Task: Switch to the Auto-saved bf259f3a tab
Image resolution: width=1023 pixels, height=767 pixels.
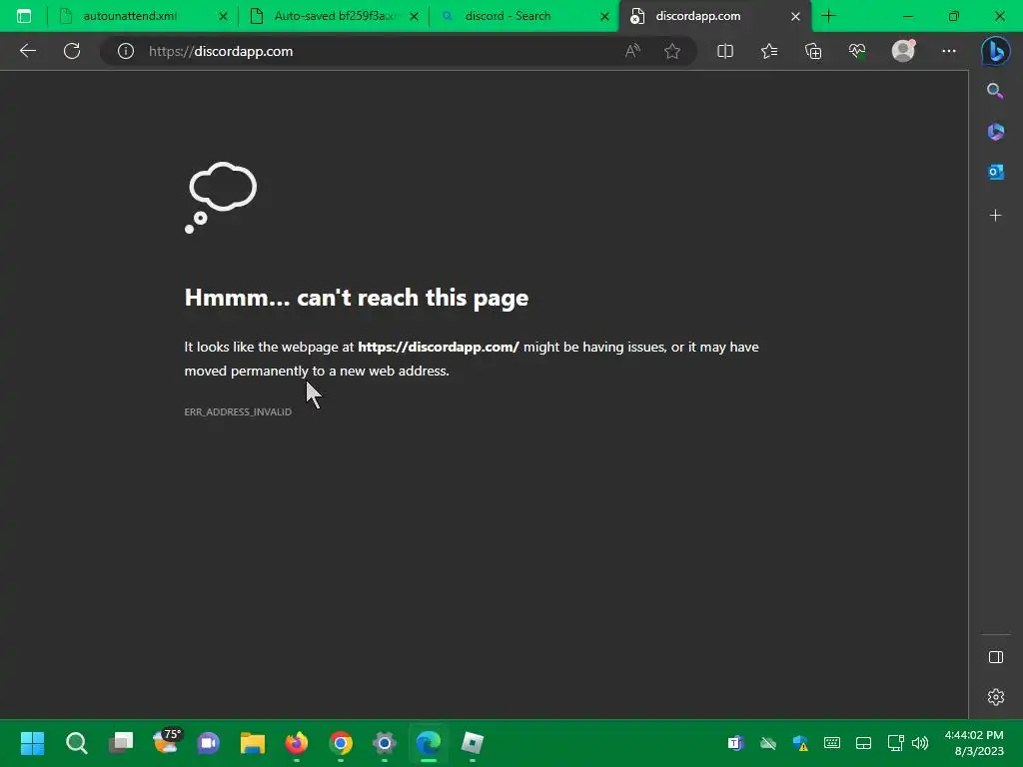Action: [x=334, y=16]
